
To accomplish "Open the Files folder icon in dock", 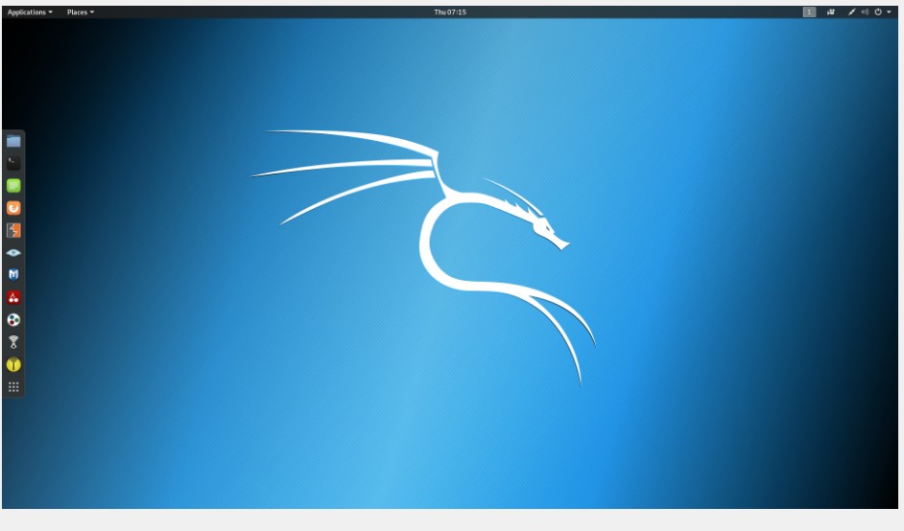I will 13,141.
